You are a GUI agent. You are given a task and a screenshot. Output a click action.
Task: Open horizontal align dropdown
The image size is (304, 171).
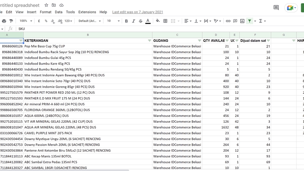coord(188,21)
